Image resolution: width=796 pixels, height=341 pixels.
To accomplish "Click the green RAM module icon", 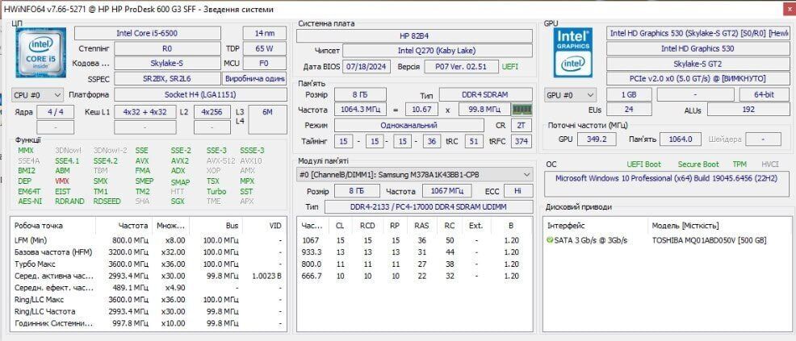I will (522, 110).
